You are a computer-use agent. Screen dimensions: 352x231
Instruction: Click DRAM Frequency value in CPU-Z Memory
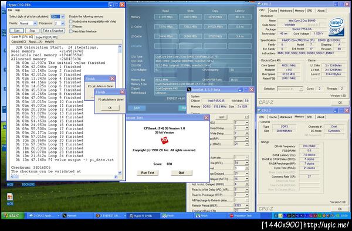(x=309, y=146)
